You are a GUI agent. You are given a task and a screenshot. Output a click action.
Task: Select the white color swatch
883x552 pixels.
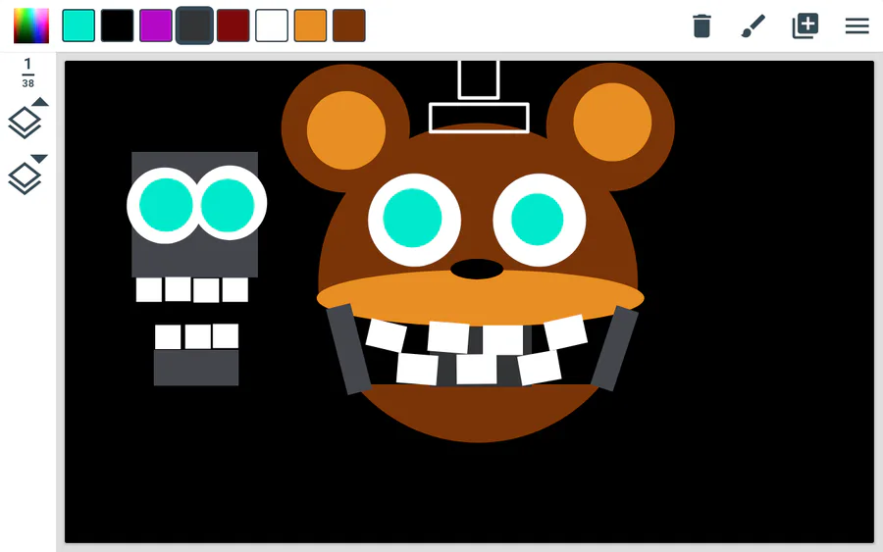[272, 25]
